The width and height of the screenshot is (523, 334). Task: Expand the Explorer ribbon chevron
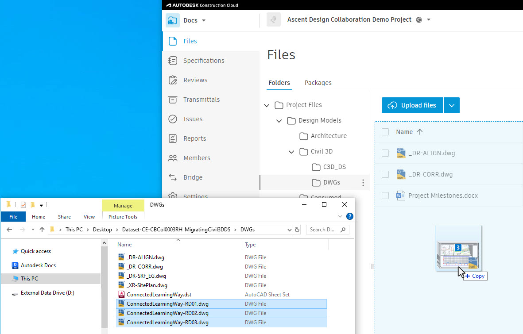pyautogui.click(x=340, y=216)
